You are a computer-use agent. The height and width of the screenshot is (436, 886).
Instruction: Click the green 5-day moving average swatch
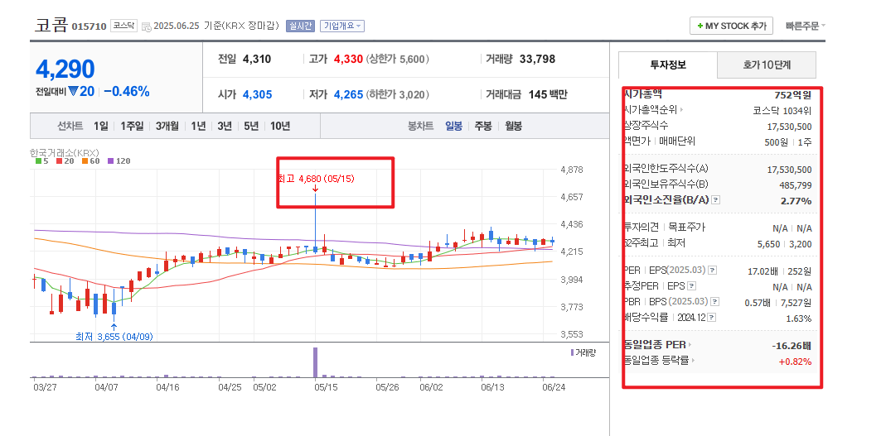38,161
